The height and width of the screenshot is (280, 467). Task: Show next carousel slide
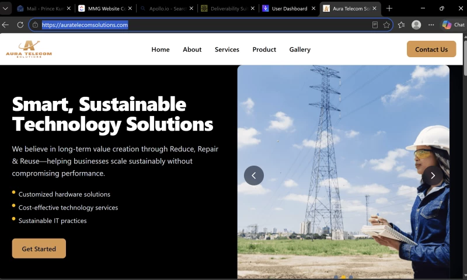point(433,176)
